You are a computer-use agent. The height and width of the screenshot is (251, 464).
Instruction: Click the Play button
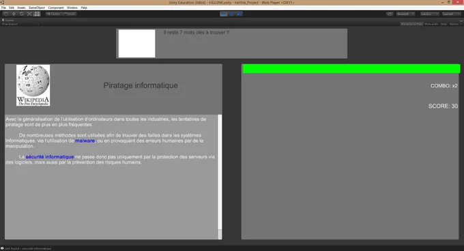point(223,14)
